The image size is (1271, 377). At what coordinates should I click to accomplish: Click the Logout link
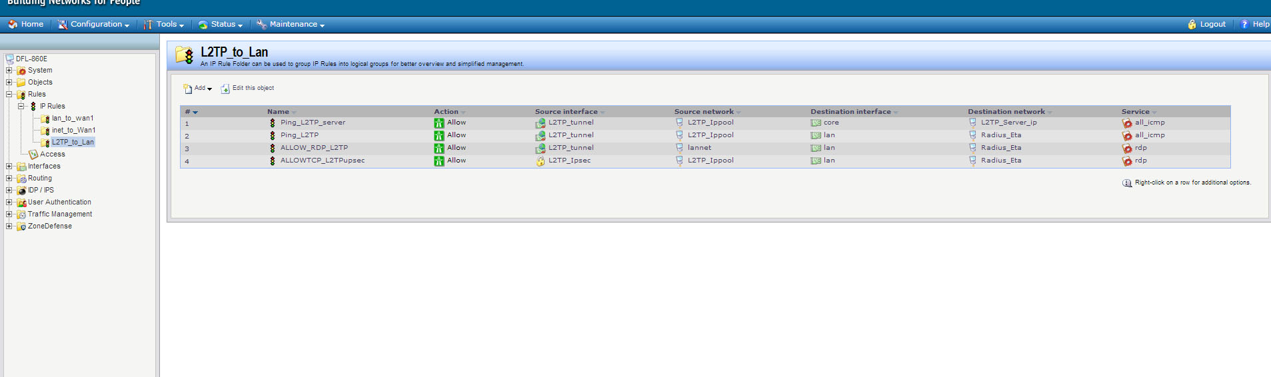pyautogui.click(x=1212, y=24)
